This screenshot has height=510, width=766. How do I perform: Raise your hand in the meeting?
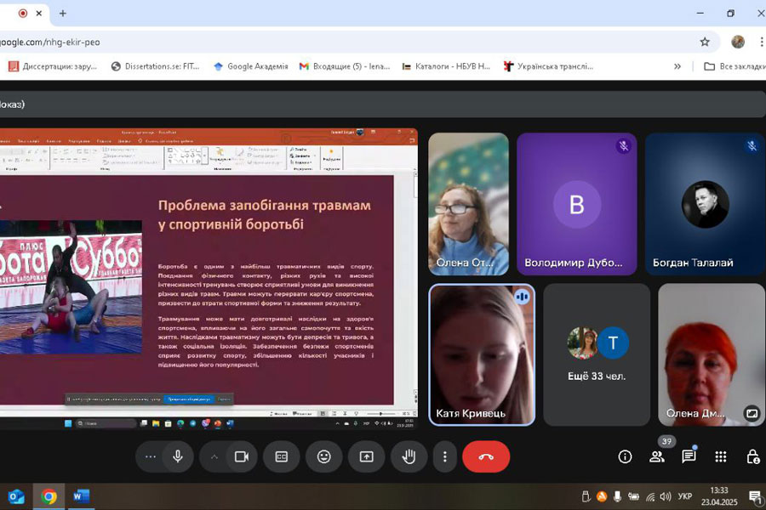[409, 456]
